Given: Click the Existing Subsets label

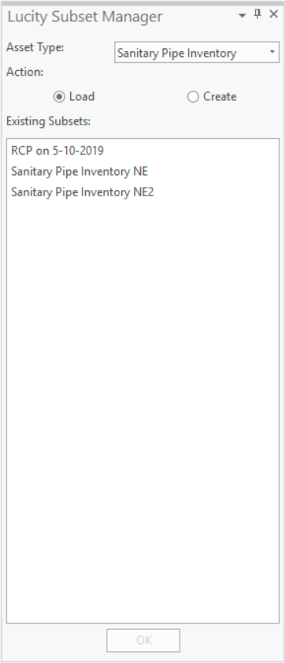Looking at the screenshot, I should click(x=49, y=121).
